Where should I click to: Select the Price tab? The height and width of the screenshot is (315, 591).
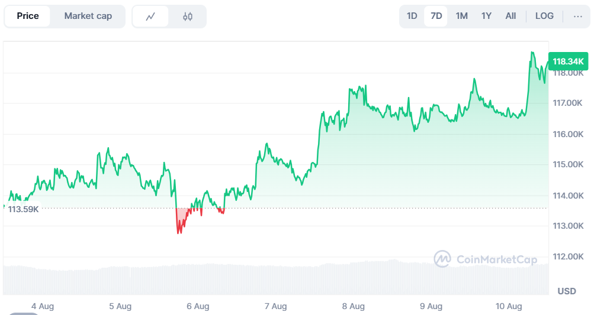[28, 16]
